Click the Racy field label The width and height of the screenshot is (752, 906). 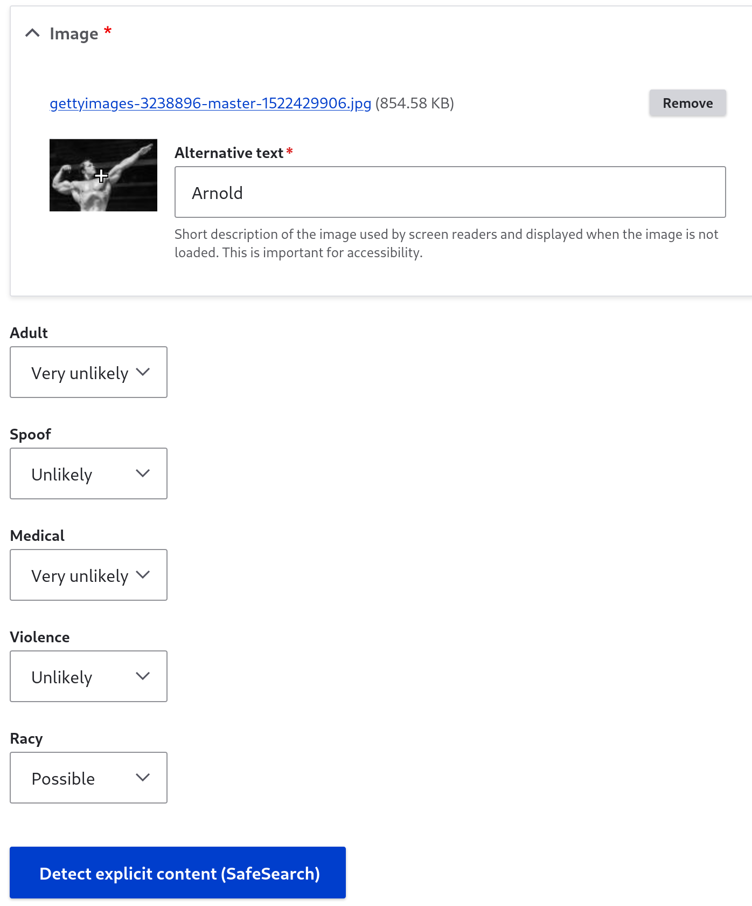(x=26, y=739)
